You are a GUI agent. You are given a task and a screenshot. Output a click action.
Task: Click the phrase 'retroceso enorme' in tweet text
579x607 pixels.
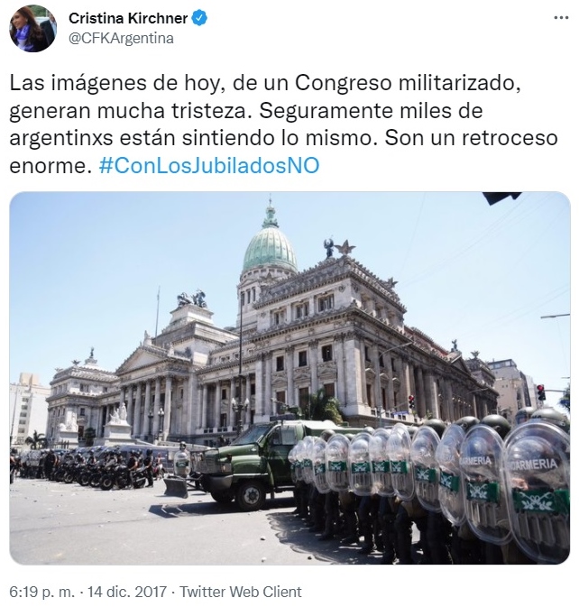[x=283, y=152]
